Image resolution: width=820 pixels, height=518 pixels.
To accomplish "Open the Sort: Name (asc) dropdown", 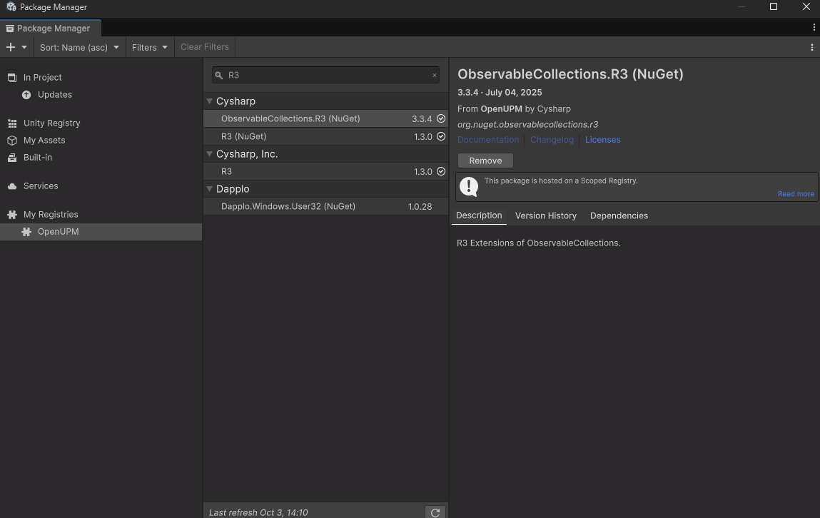I will point(79,47).
